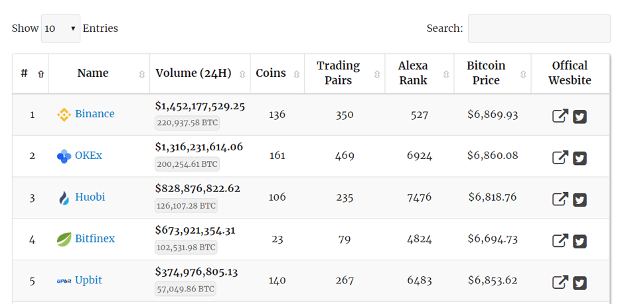Screen dimensions: 624x304
Task: Select the $828,876,822.62 volume value
Action: [198, 189]
